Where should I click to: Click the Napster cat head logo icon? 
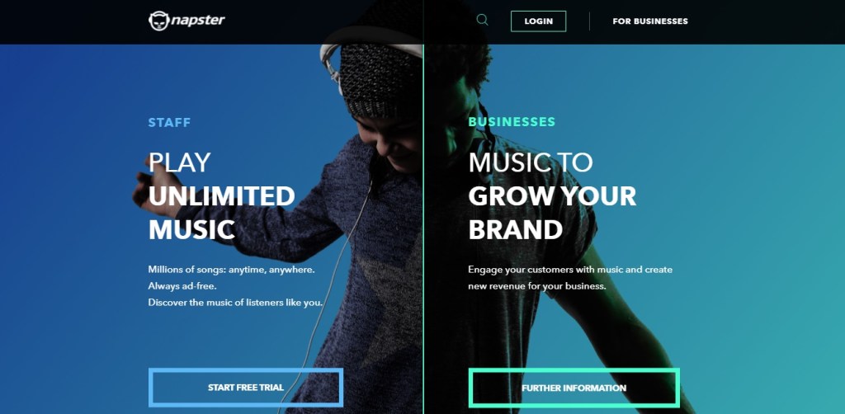click(159, 21)
